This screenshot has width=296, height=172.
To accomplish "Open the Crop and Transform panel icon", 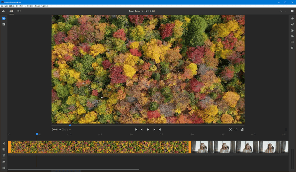I will (292, 48).
